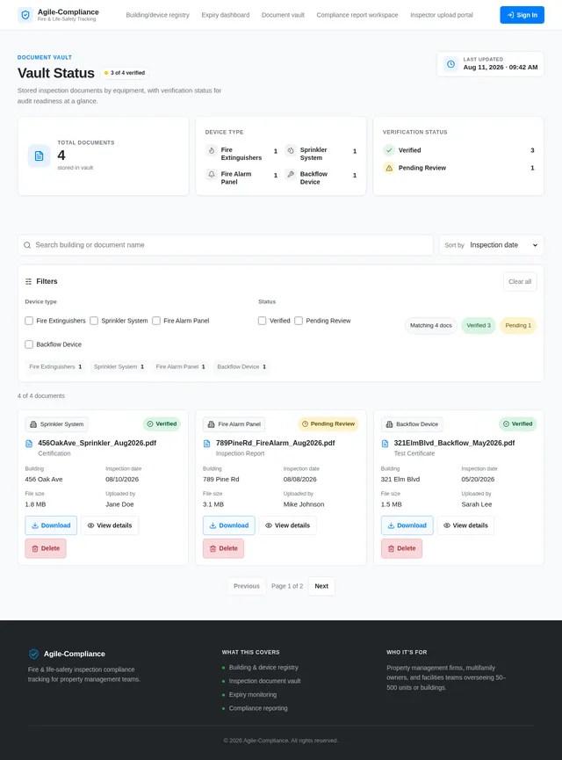This screenshot has height=760, width=562.
Task: Click the footer Agile-Compliance shield logo
Action: click(34, 654)
